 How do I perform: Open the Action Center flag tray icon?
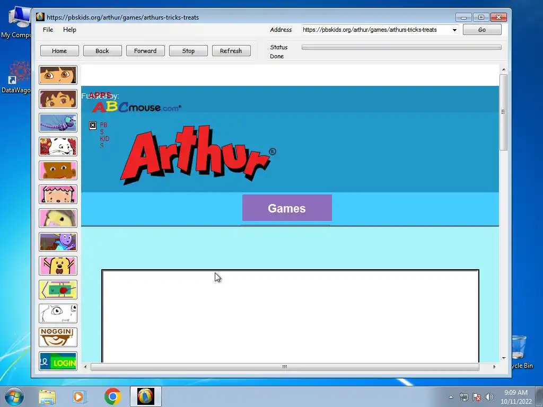[477, 397]
